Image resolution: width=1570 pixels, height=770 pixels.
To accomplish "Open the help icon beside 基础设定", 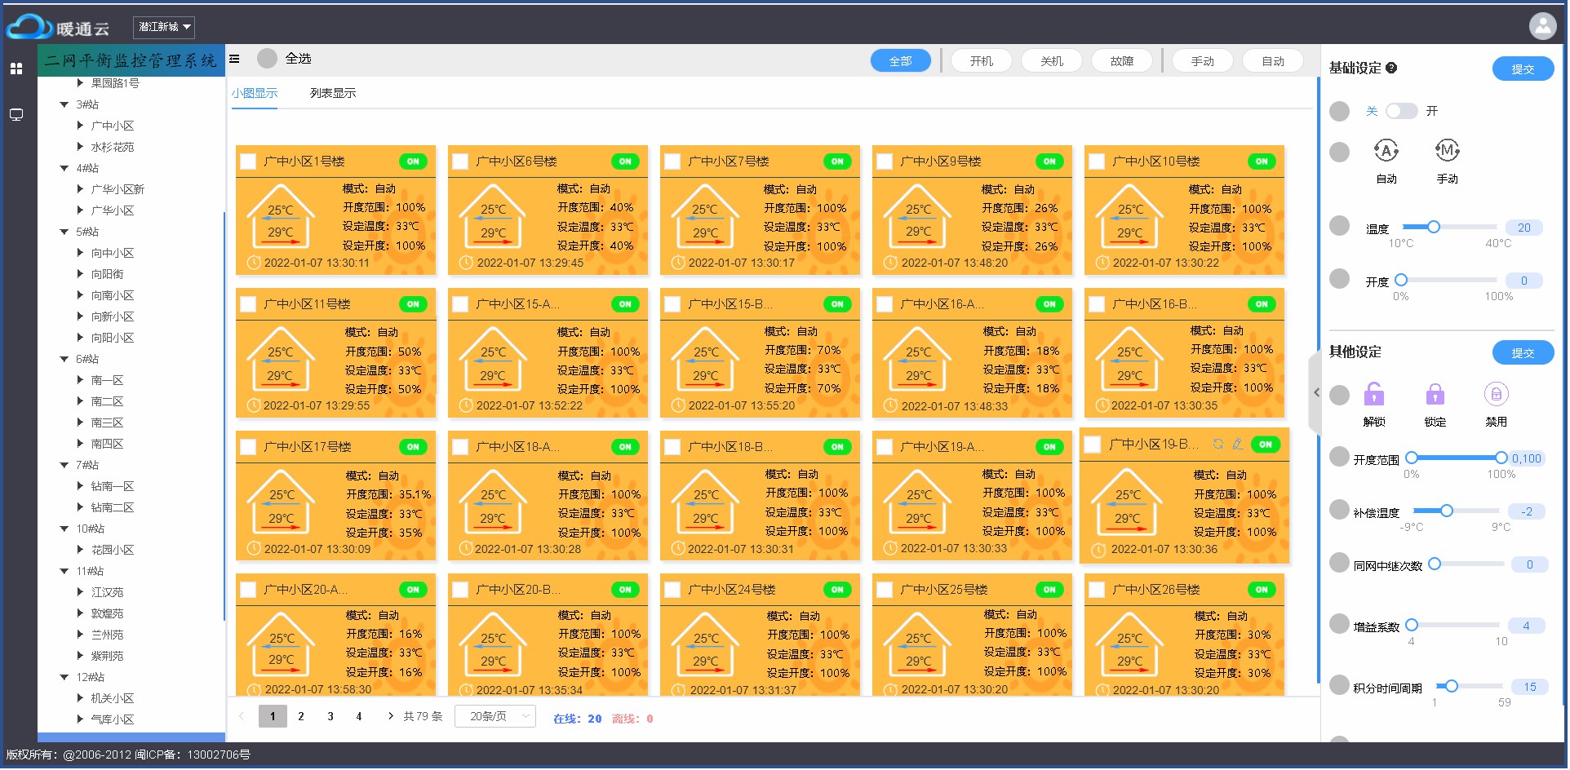I will pos(1391,68).
